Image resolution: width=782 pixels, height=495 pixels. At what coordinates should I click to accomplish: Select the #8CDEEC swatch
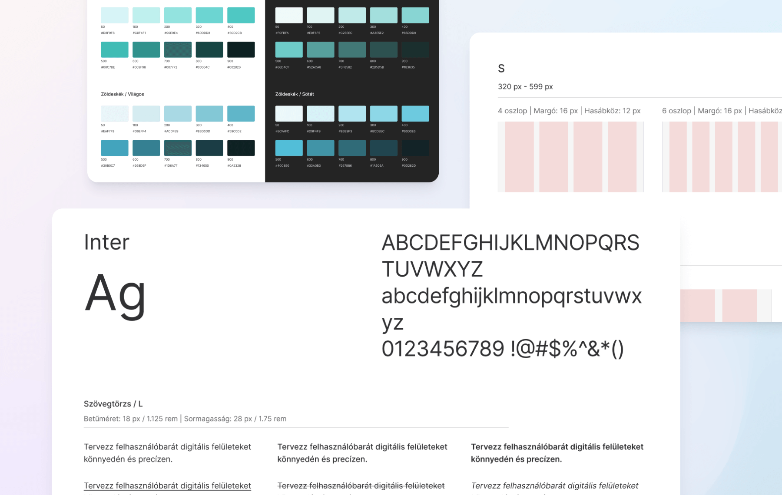[x=384, y=113]
